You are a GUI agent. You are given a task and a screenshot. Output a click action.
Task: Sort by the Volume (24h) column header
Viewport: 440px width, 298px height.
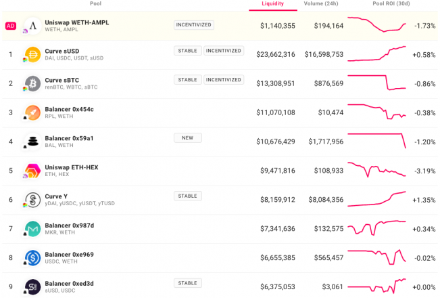pos(321,3)
